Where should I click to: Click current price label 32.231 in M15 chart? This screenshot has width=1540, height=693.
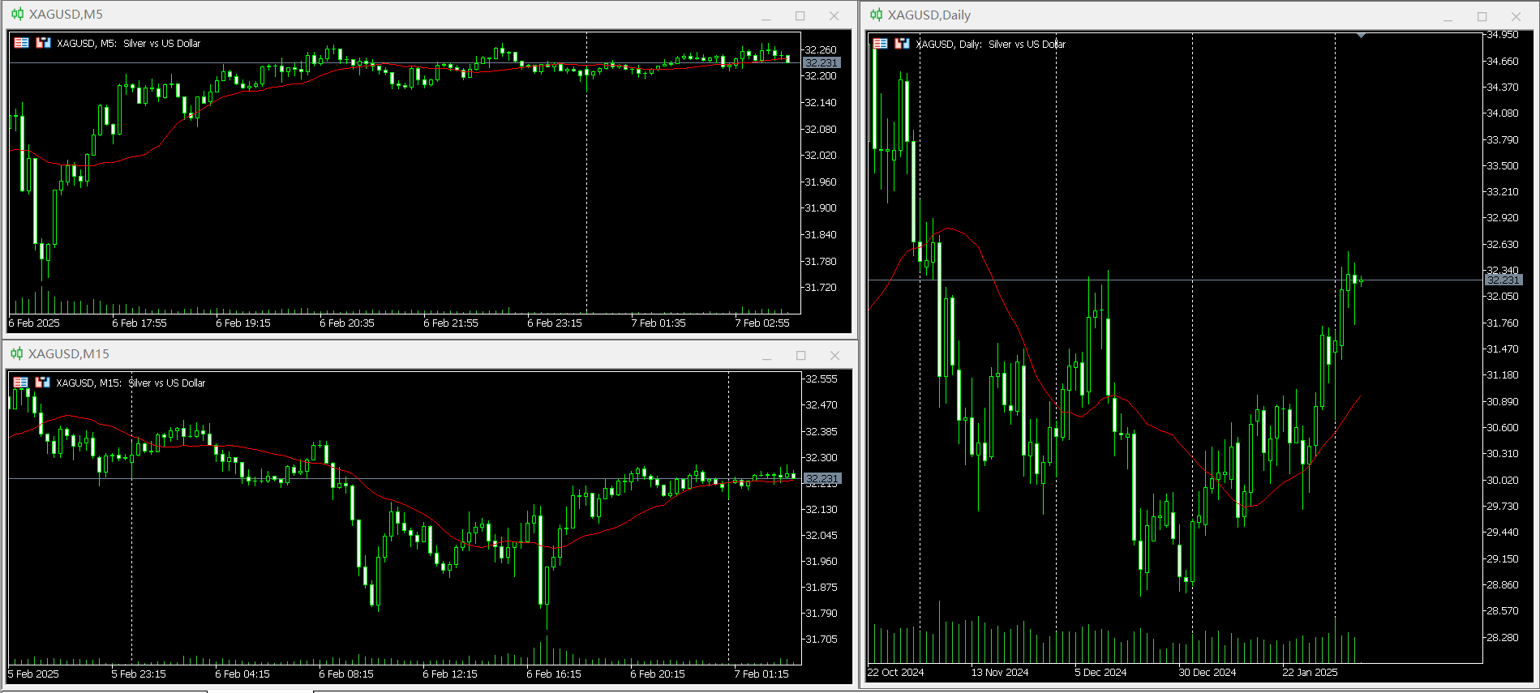[x=821, y=478]
